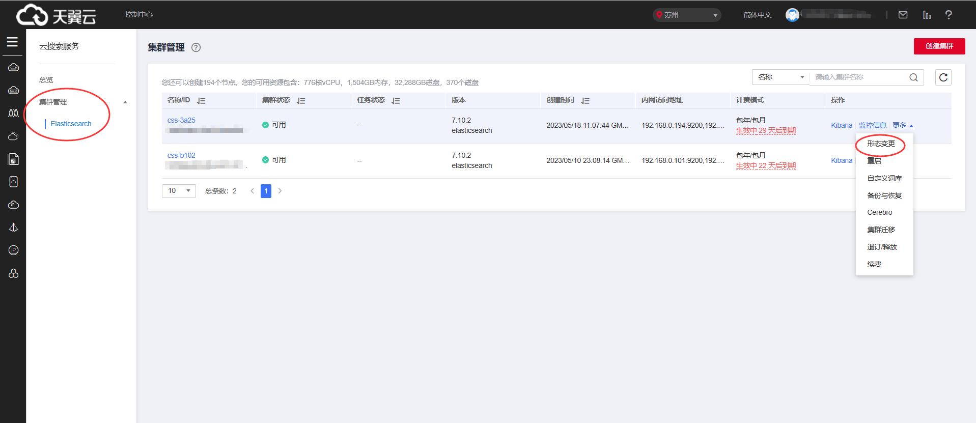Click help icon beside 集群管理 title
Image resolution: width=976 pixels, height=423 pixels.
[196, 47]
